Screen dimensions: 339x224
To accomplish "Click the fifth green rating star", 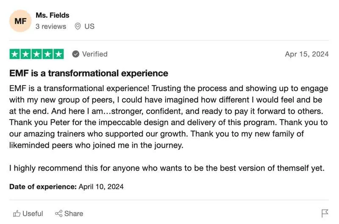I will (x=58, y=54).
